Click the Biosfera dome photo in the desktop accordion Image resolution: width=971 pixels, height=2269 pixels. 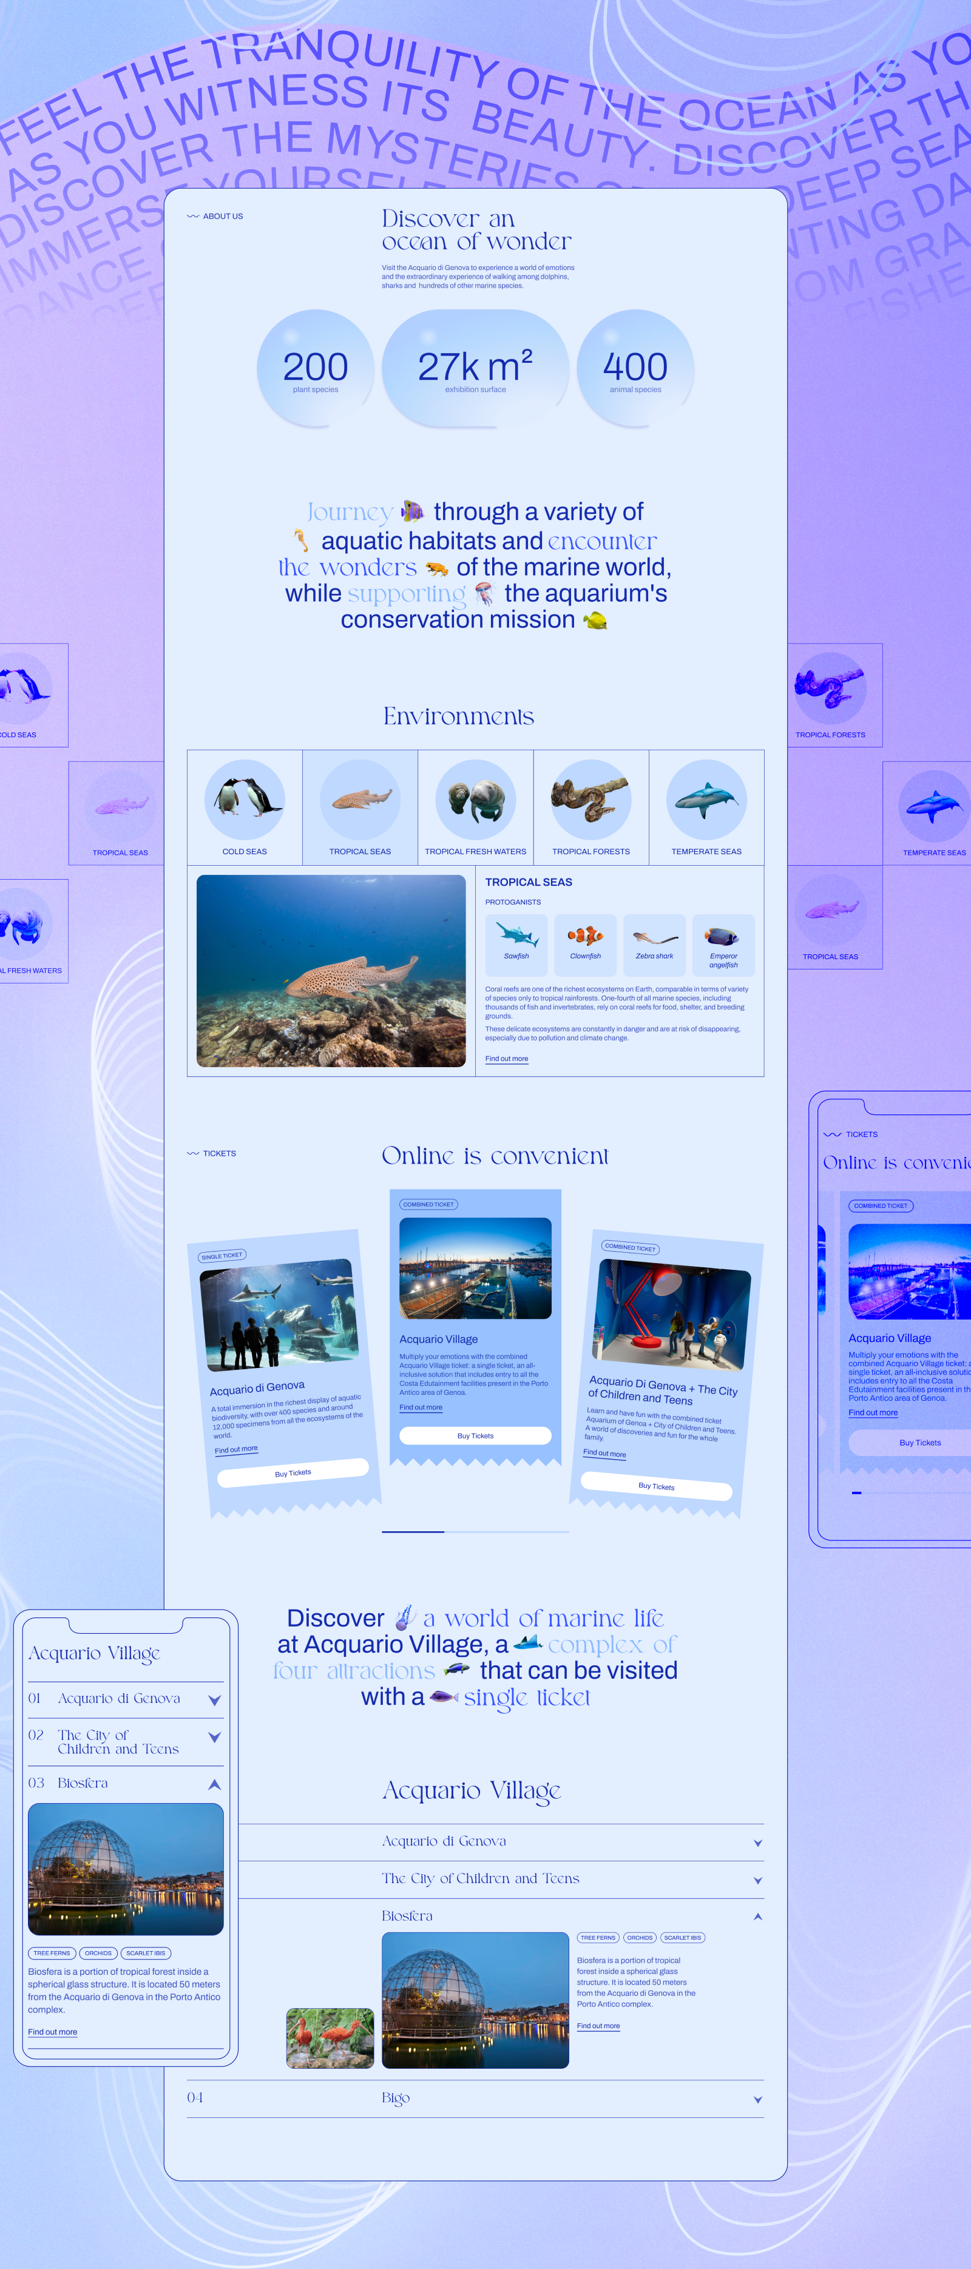click(x=475, y=2000)
